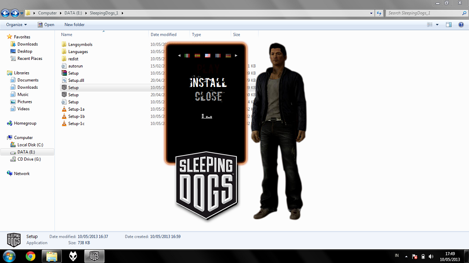Click INSTALL in the Sleeping Dogs launcher
Screen dimensions: 469x263
point(208,83)
